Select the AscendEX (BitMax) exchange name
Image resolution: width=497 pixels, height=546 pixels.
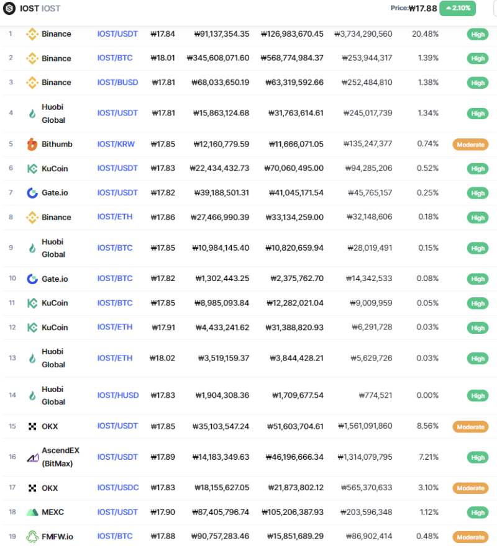click(61, 457)
